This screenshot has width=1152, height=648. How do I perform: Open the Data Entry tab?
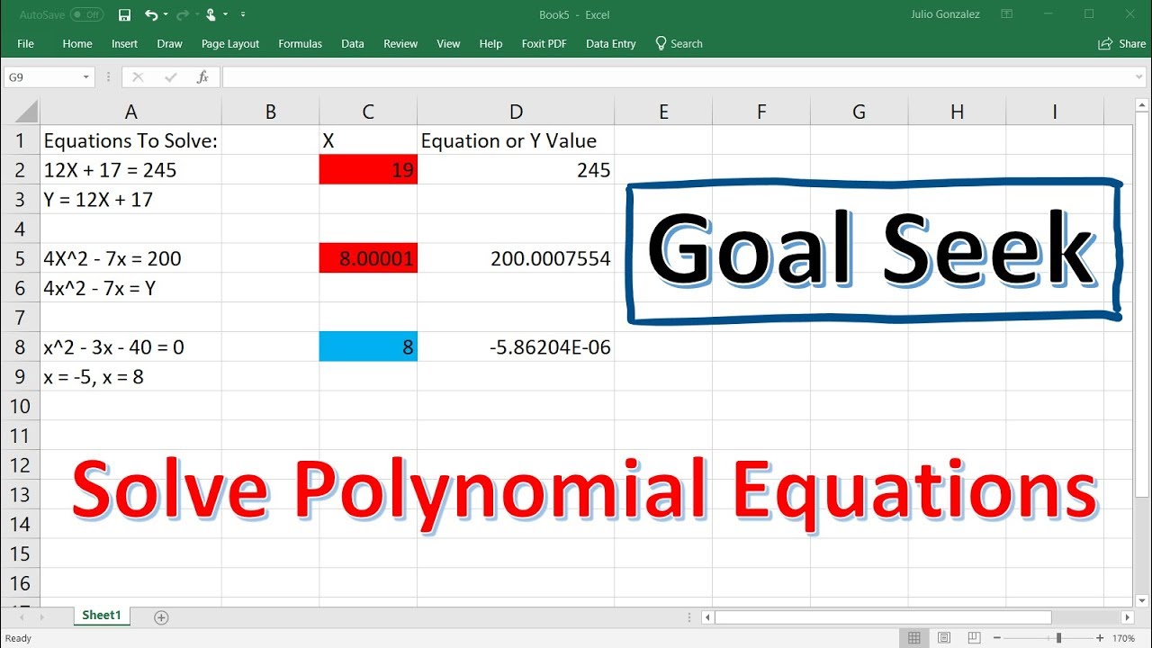[610, 43]
